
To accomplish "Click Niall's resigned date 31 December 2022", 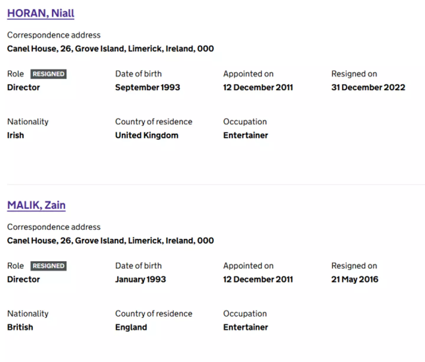I will 368,87.
